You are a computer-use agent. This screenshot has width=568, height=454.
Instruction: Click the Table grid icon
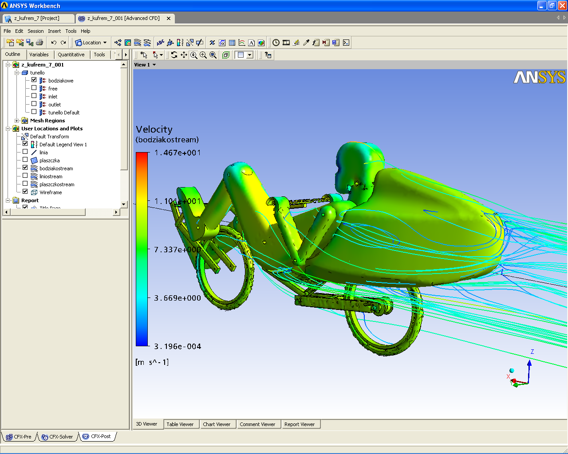[x=232, y=43]
